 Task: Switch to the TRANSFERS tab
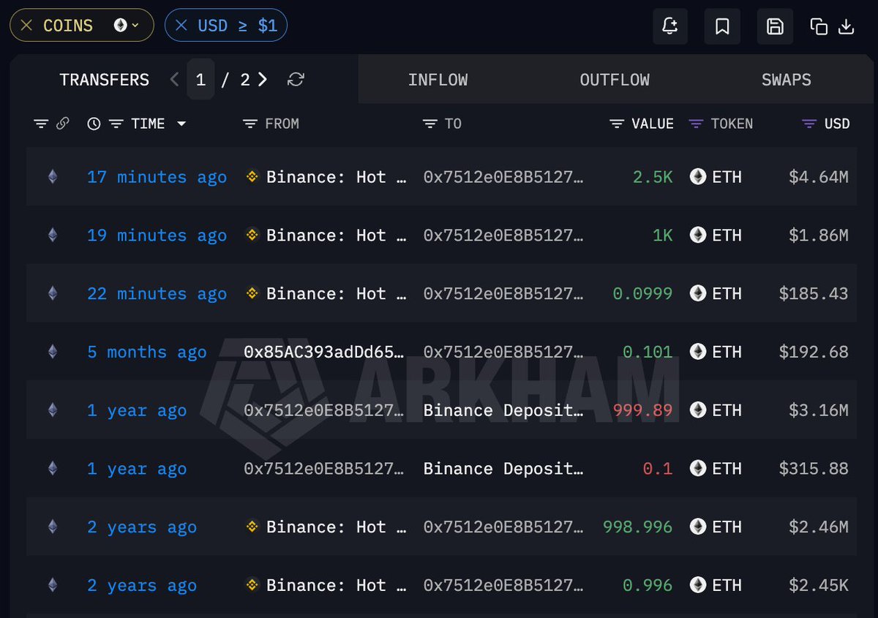tap(105, 80)
